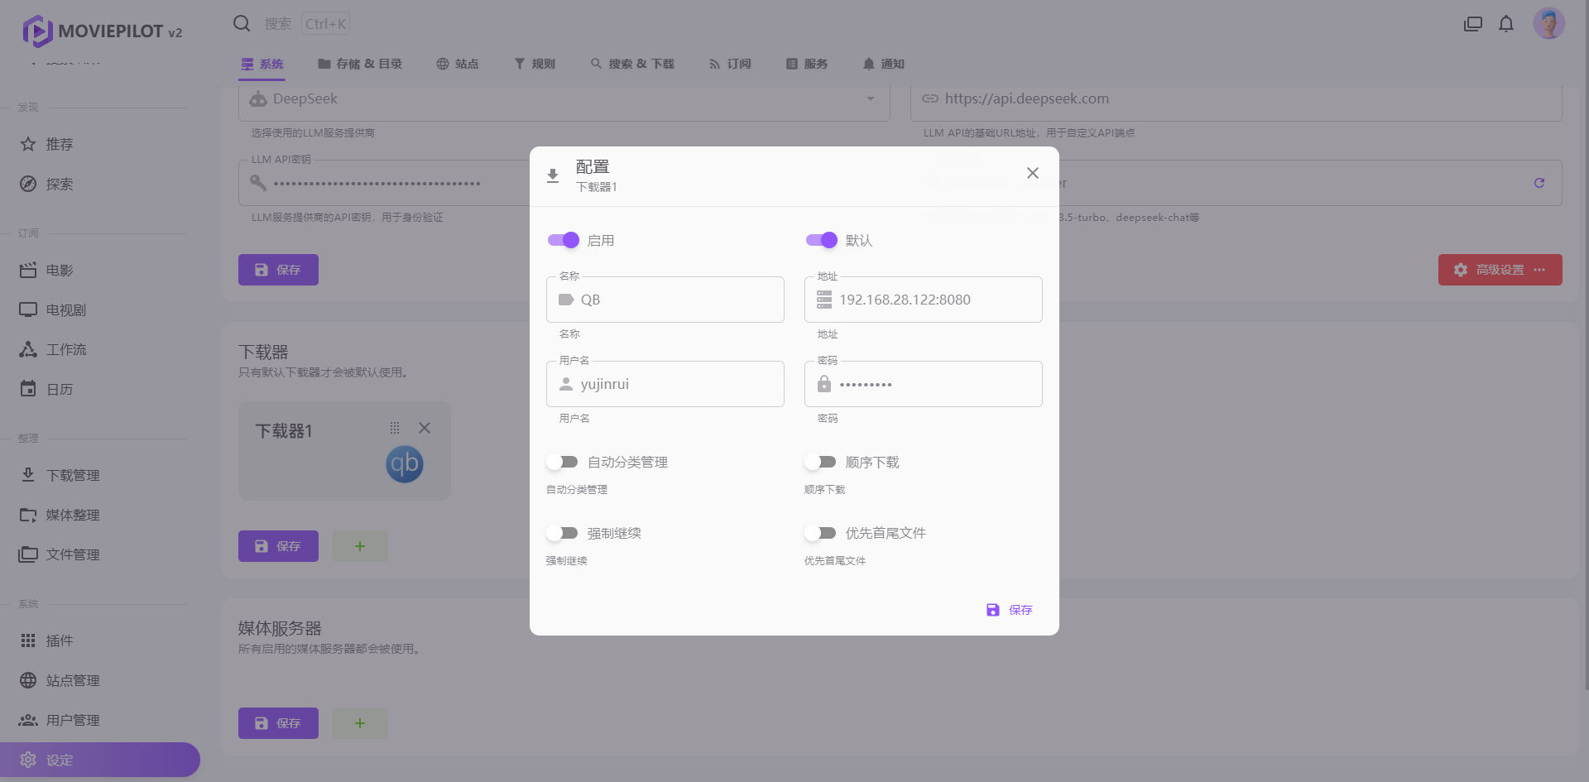
Task: Turn off the 默认 toggle
Action: click(822, 240)
